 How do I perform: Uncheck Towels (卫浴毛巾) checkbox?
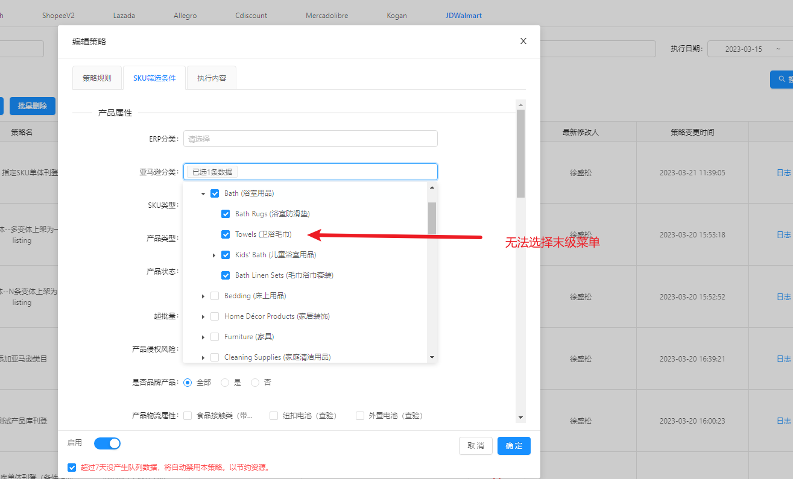[226, 234]
